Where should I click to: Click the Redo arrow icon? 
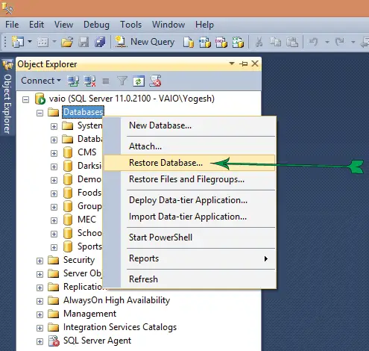(x=339, y=42)
